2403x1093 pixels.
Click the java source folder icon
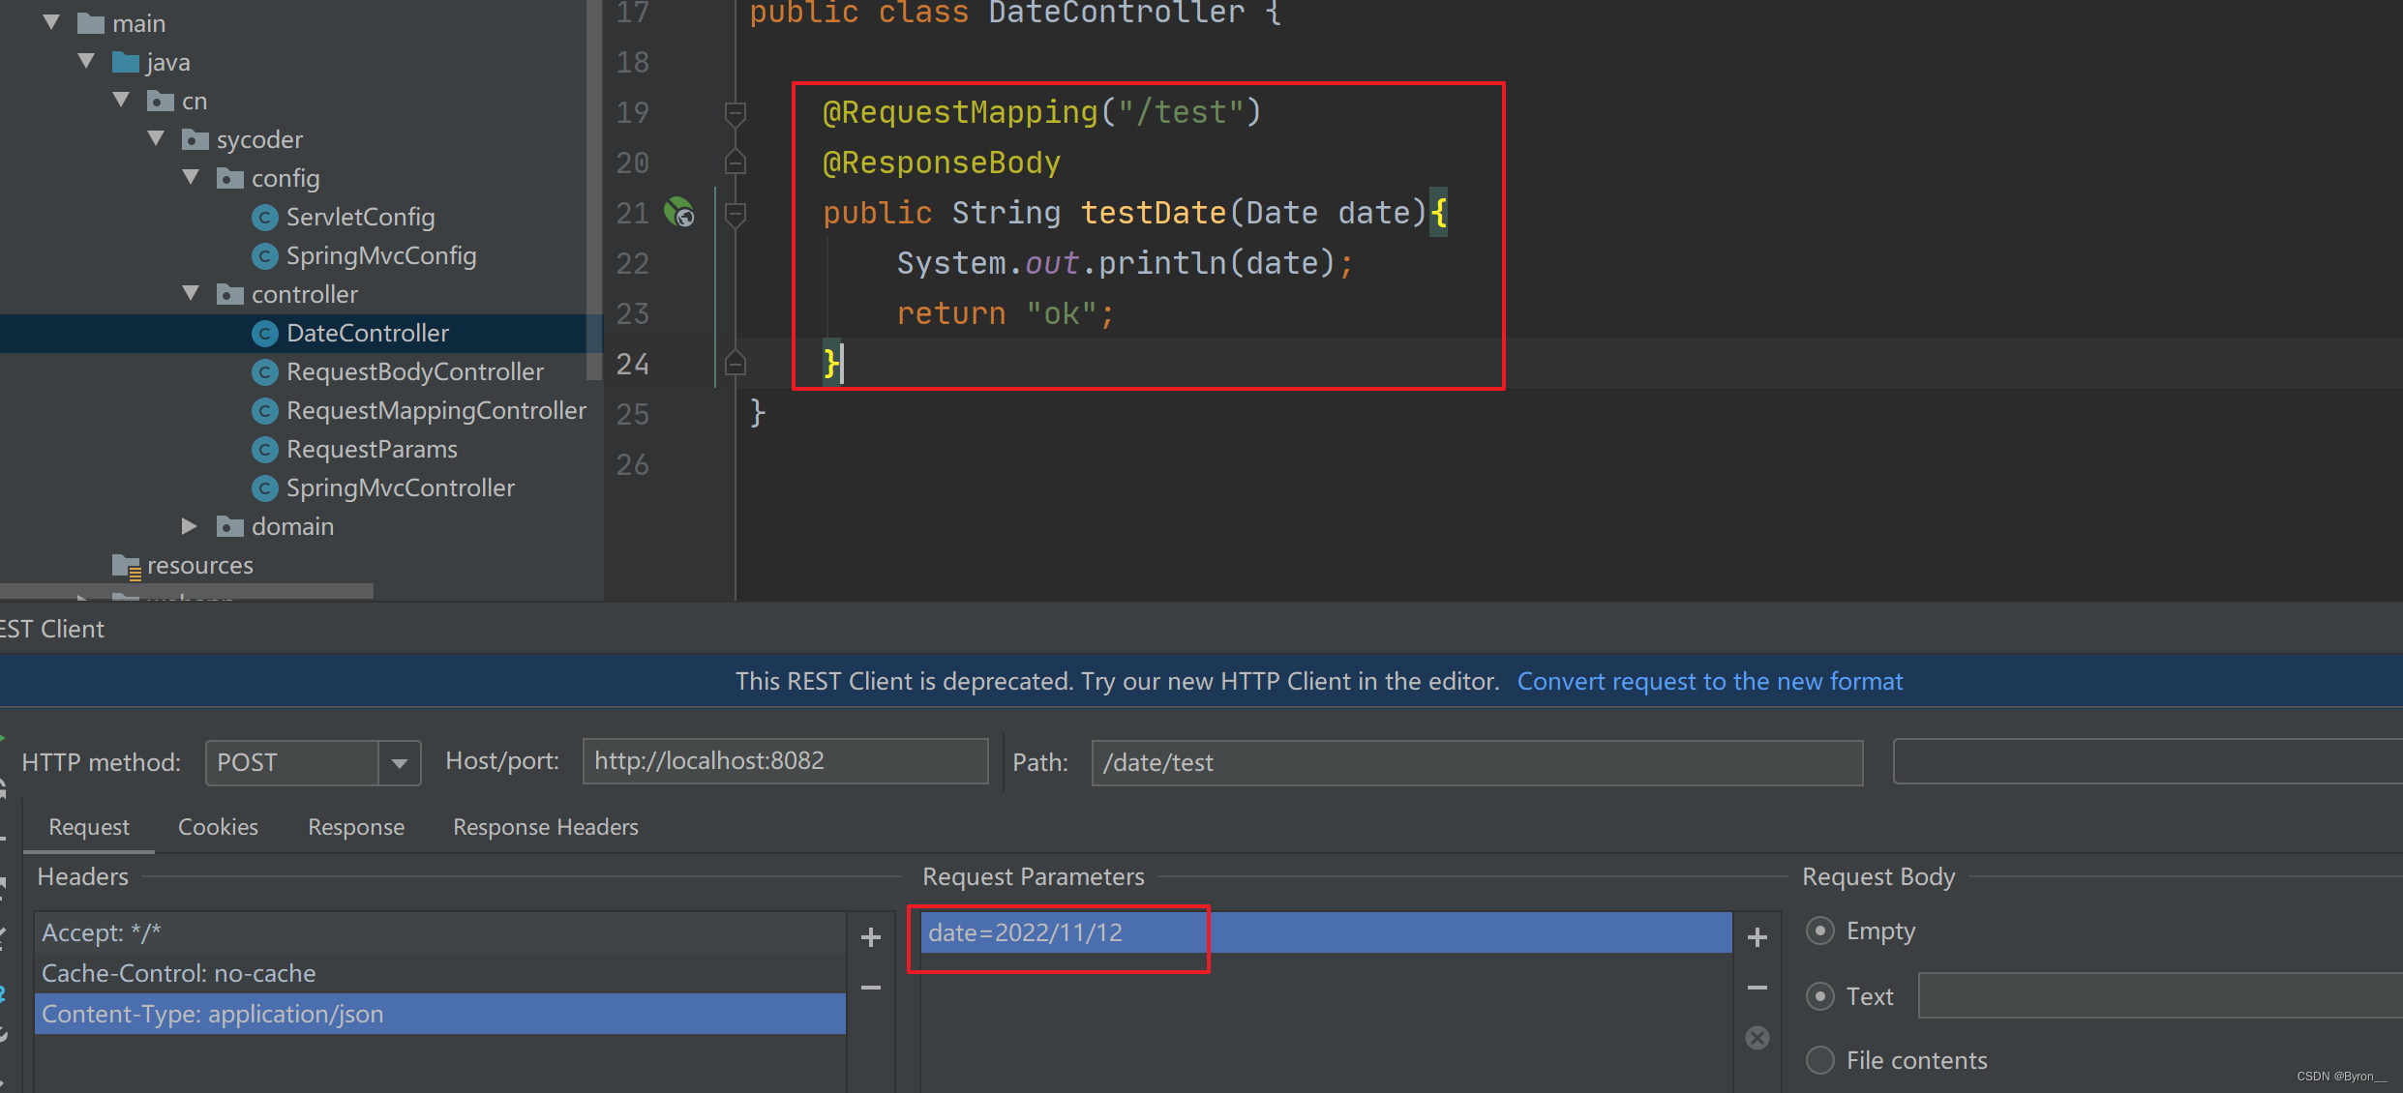pos(126,62)
